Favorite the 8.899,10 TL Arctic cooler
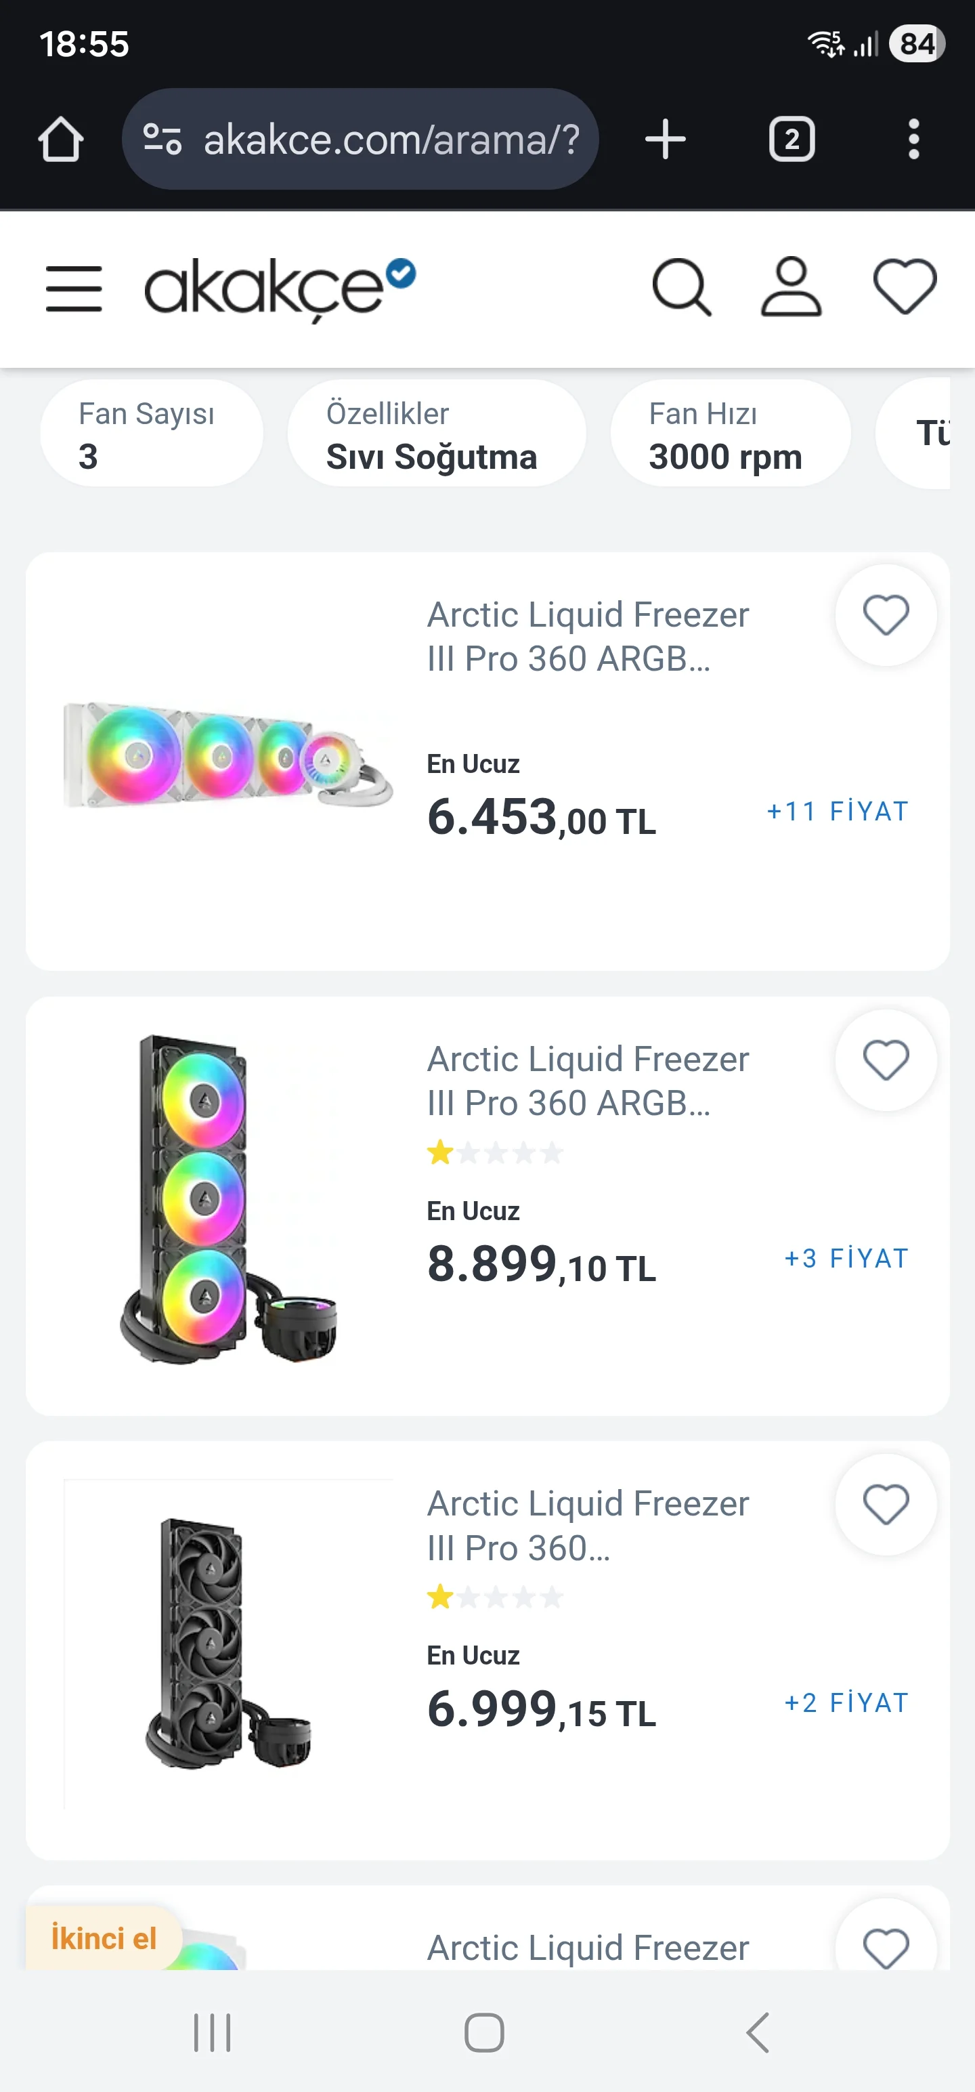Screen dimensions: 975x2092 [885, 1061]
